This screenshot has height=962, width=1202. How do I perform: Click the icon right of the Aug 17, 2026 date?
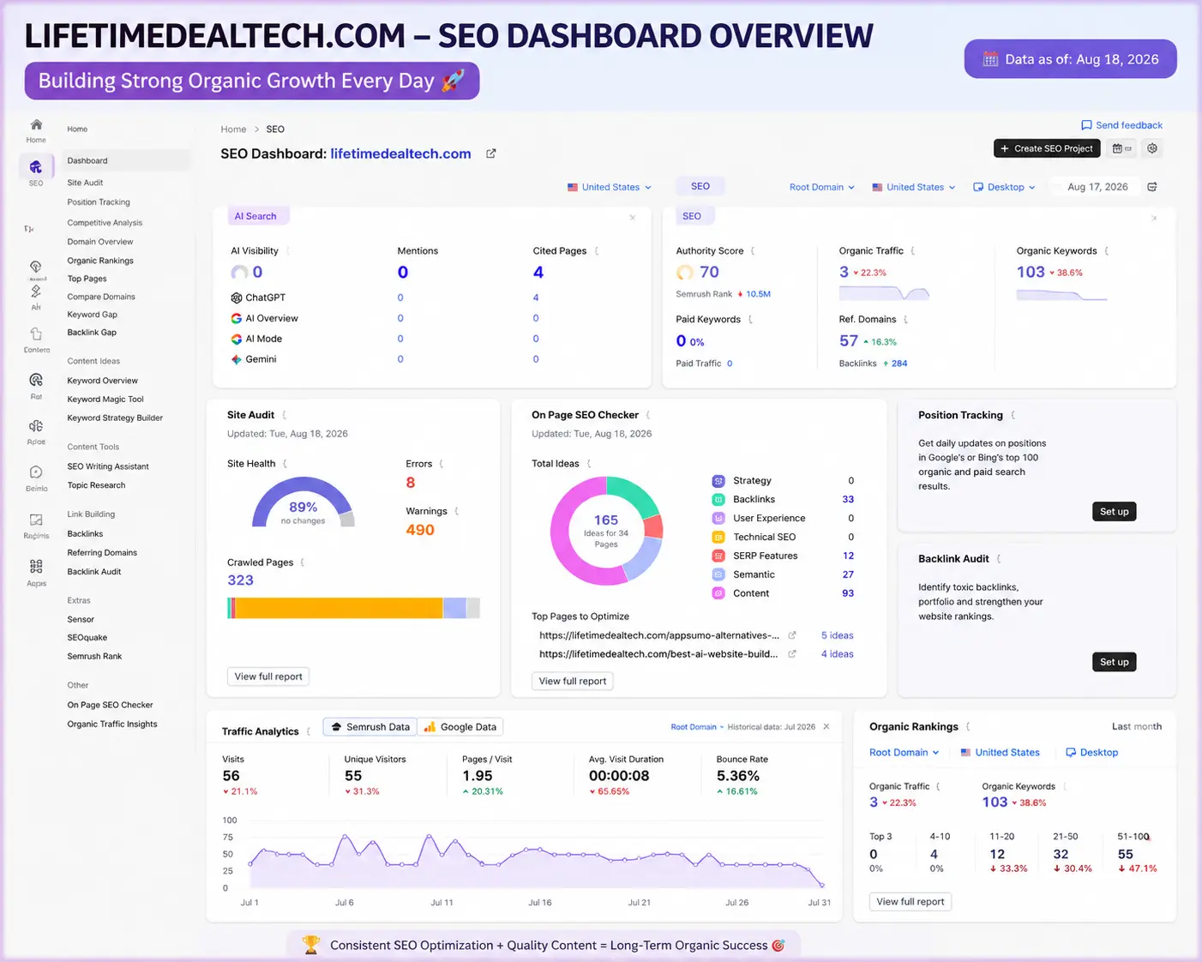[1152, 187]
